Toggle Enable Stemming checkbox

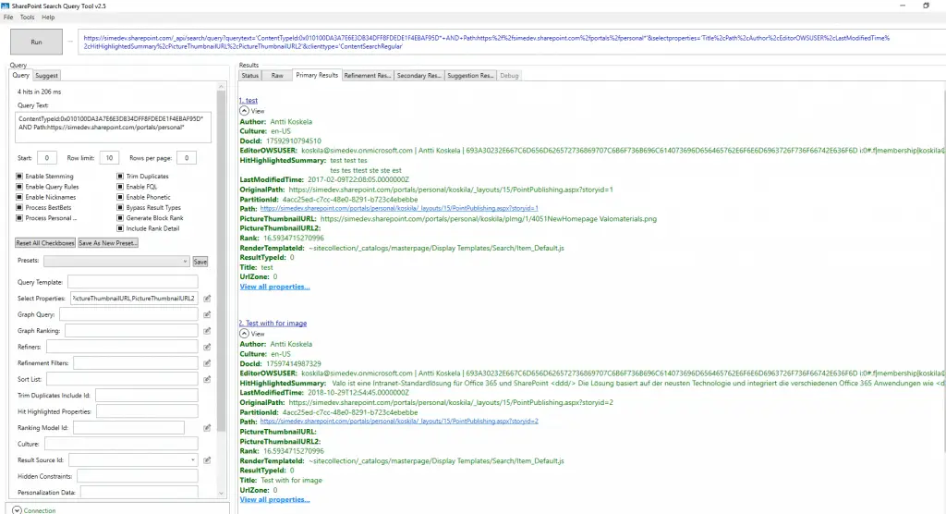(x=19, y=177)
